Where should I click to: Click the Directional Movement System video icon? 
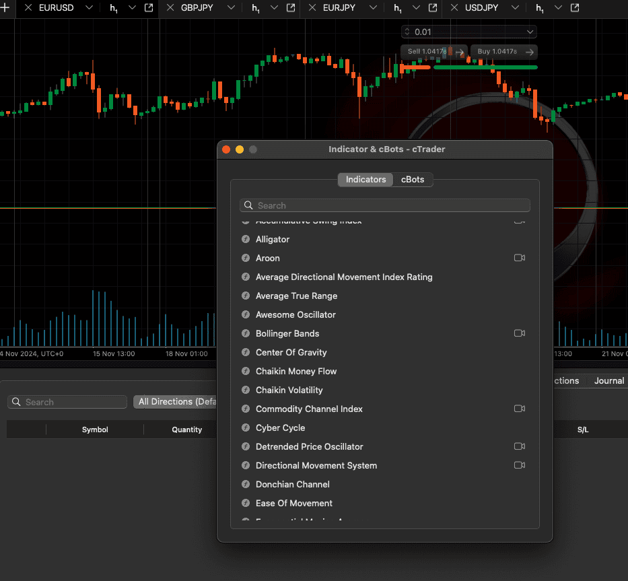[x=519, y=465]
